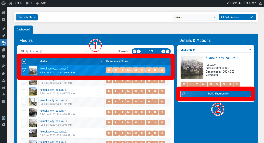Click the sakura search input field

pyautogui.click(x=192, y=17)
